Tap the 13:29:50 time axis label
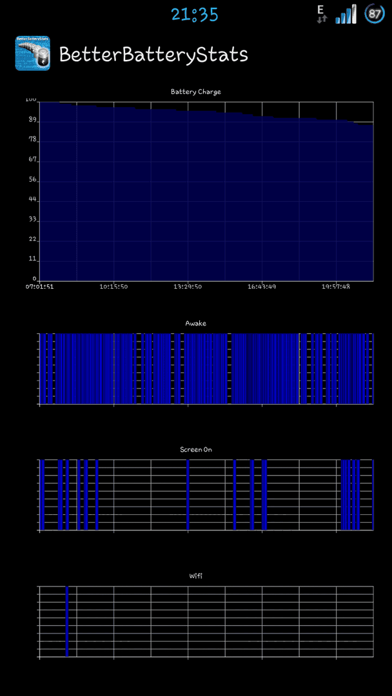Image resolution: width=392 pixels, height=696 pixels. click(x=188, y=287)
